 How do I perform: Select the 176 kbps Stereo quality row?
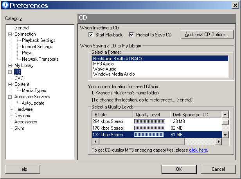[157, 128]
